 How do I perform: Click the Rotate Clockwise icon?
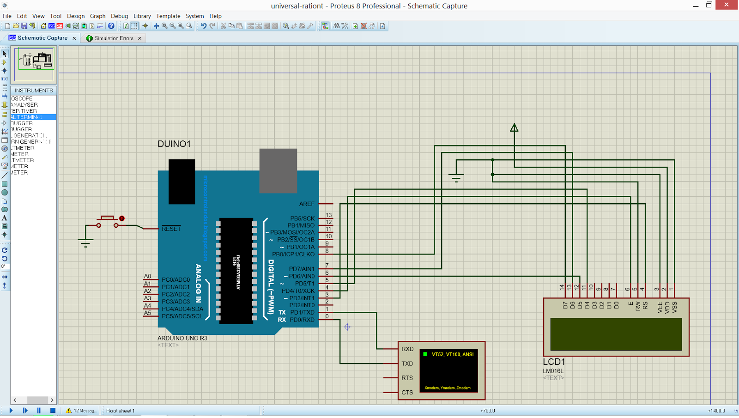5,250
